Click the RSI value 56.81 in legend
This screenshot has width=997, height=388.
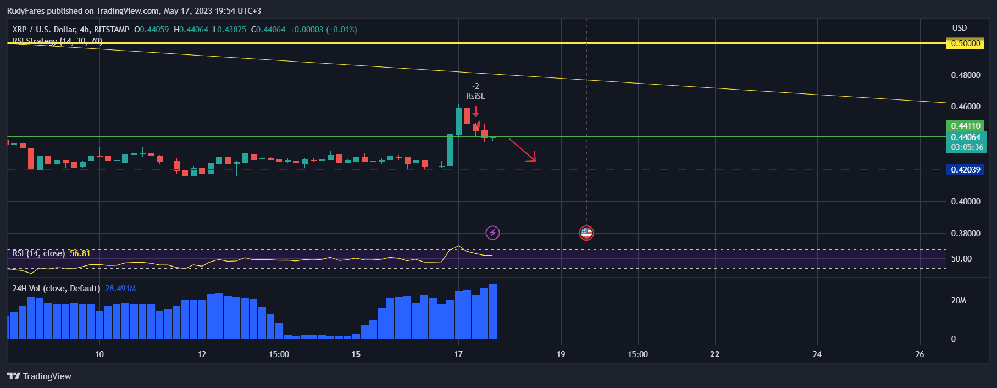click(x=80, y=253)
